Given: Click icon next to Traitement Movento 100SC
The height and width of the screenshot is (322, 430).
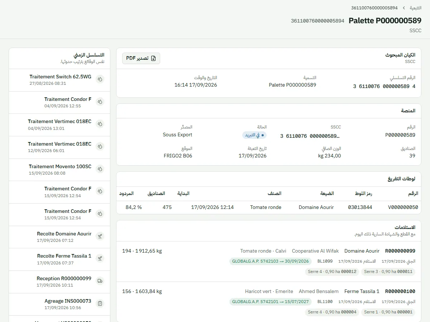Looking at the screenshot, I should (x=100, y=169).
